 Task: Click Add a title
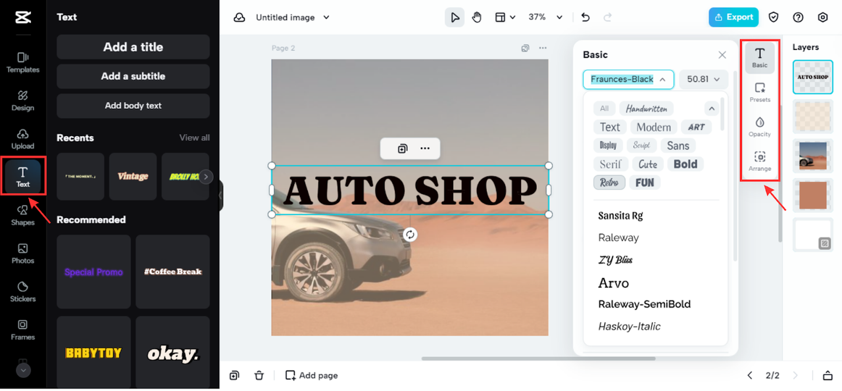coord(133,47)
